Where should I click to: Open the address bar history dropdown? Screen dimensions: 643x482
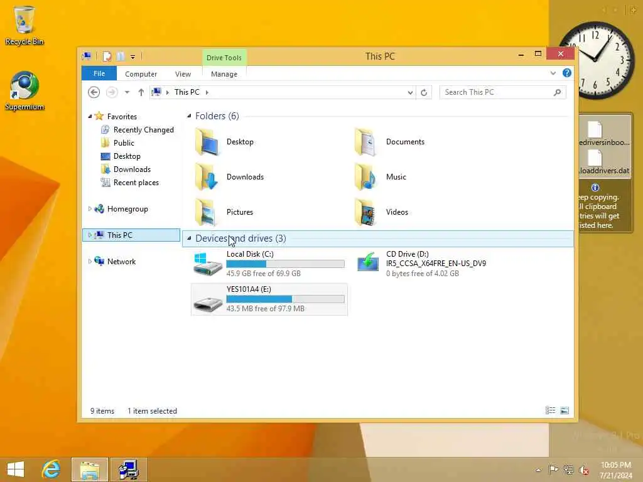[410, 93]
